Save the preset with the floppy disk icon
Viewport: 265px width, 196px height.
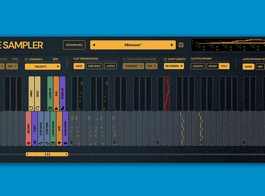(x=181, y=45)
